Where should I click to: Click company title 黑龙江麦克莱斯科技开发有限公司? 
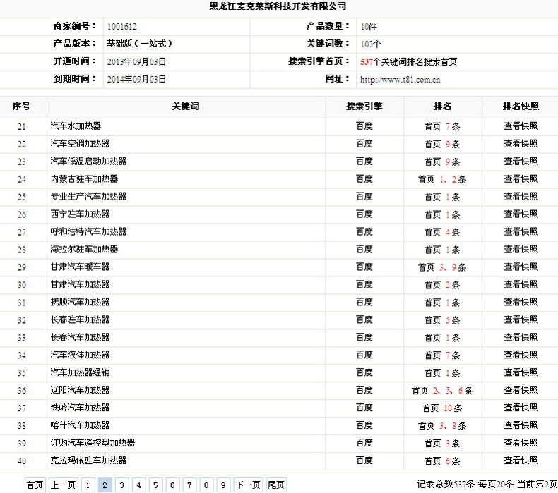click(278, 6)
